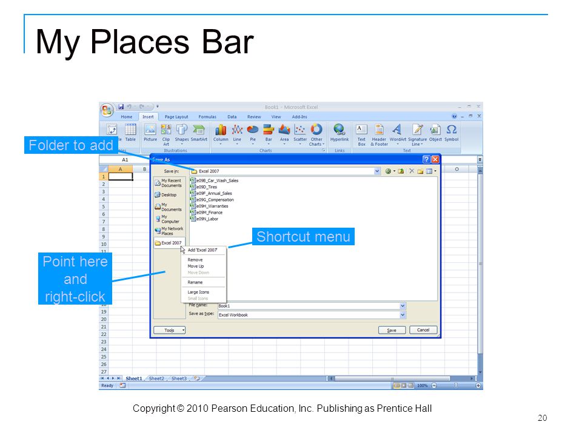Screen dimensions: 582x436
Task: Insert a Text Box
Action: 361,135
